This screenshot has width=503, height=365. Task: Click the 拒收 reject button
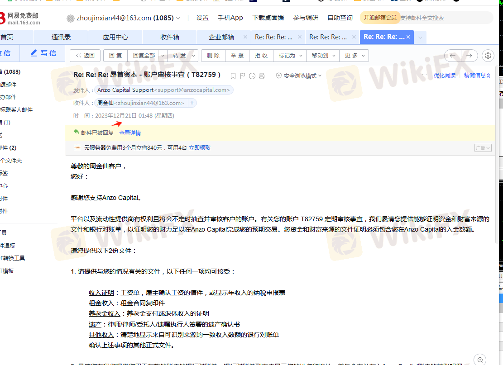(x=261, y=56)
